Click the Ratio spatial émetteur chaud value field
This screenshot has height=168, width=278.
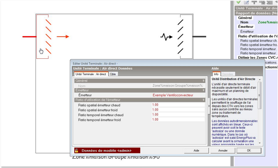(177, 105)
